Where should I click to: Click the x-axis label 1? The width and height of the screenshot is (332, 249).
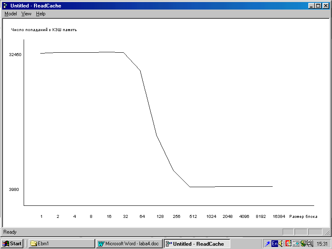[x=41, y=216]
